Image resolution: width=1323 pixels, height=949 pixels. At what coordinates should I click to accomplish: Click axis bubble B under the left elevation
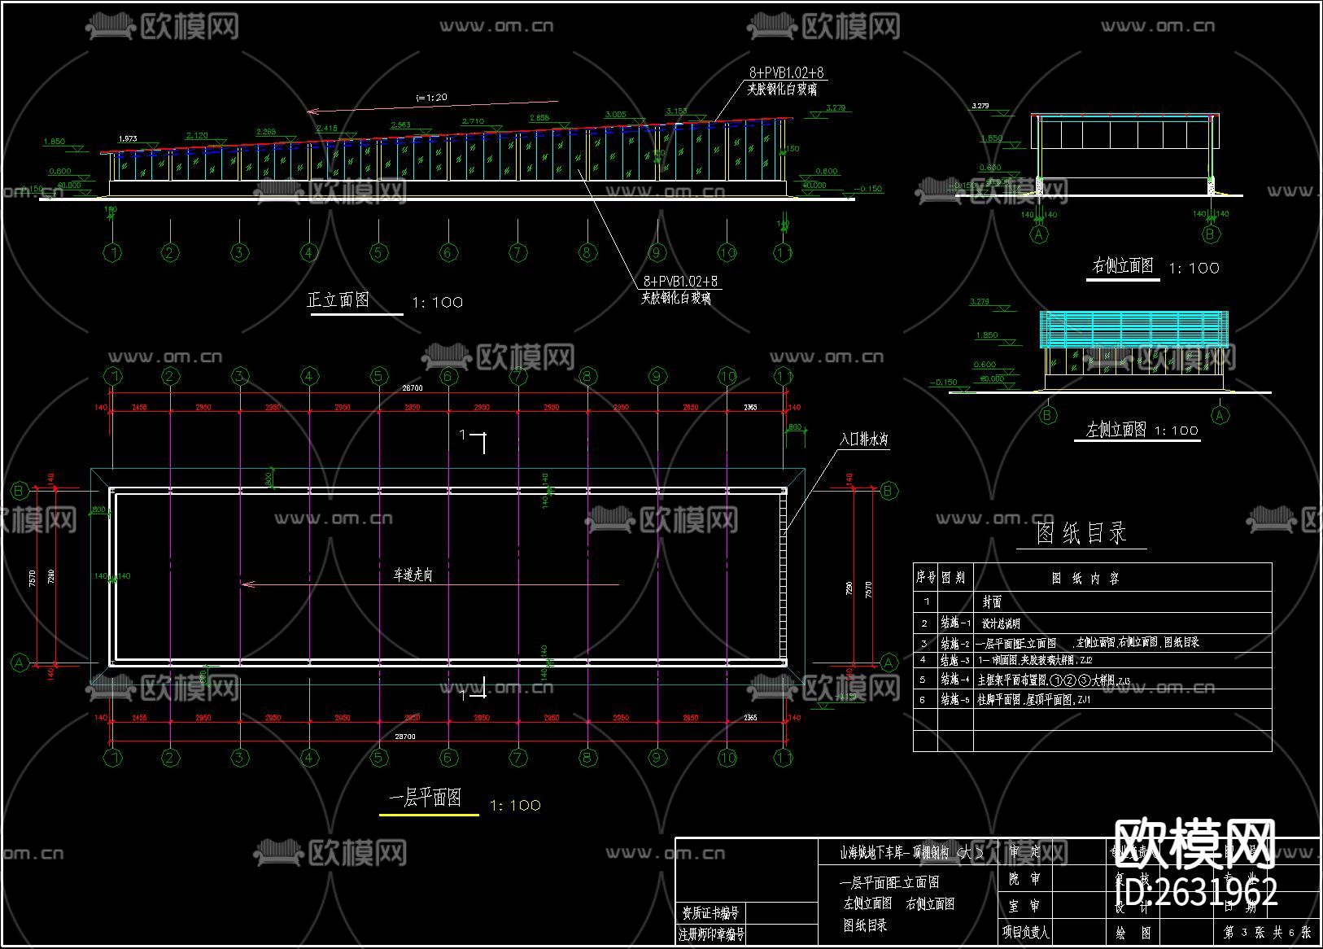click(1047, 415)
